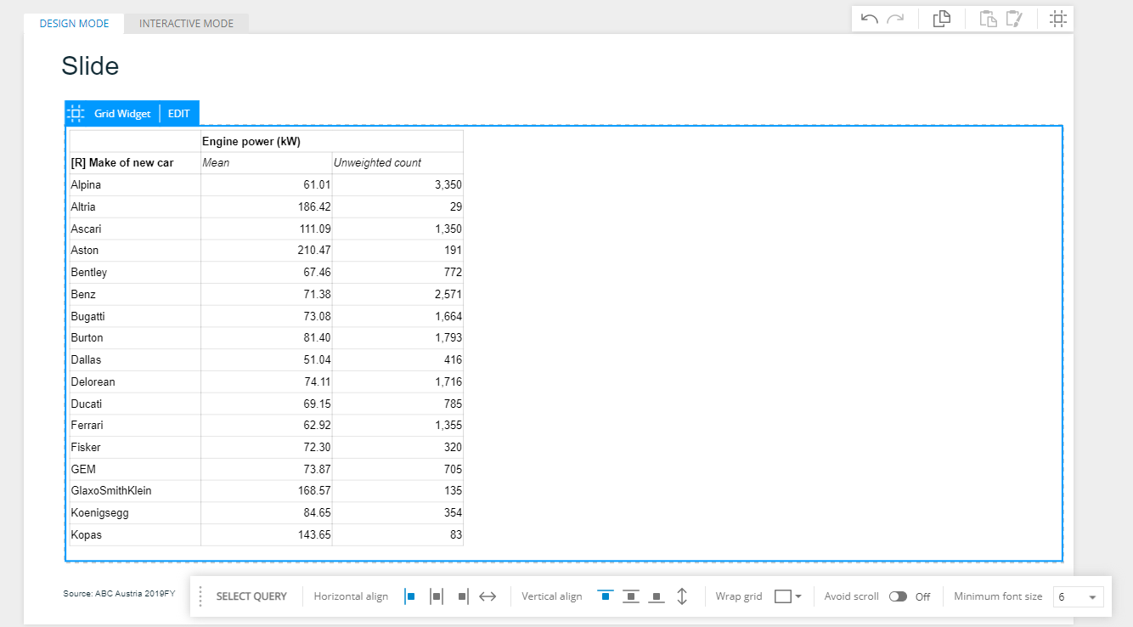Stretch grid vertically
The height and width of the screenshot is (627, 1133).
[682, 596]
